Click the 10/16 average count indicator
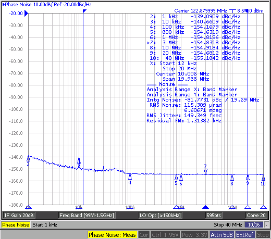271x239 pixels. 254,225
